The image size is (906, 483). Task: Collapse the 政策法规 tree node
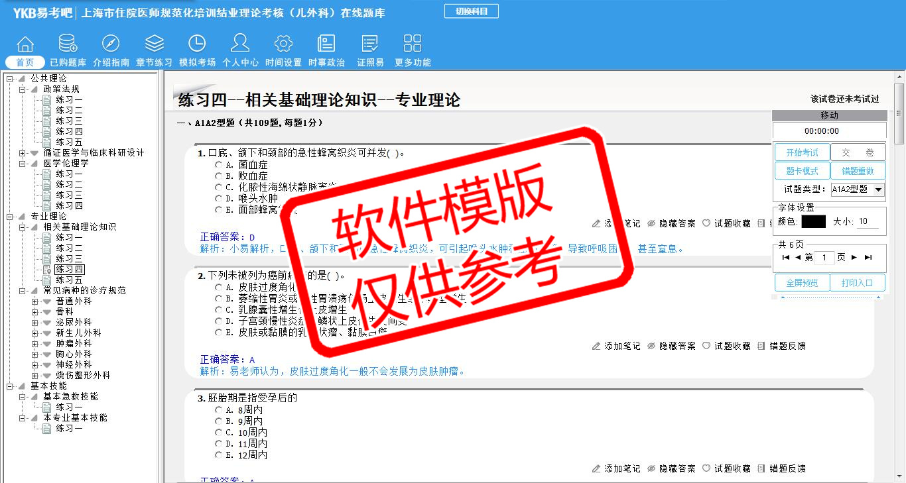(23, 89)
